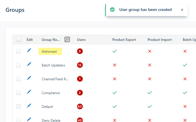Select the Default group row checkbox

click(19, 106)
